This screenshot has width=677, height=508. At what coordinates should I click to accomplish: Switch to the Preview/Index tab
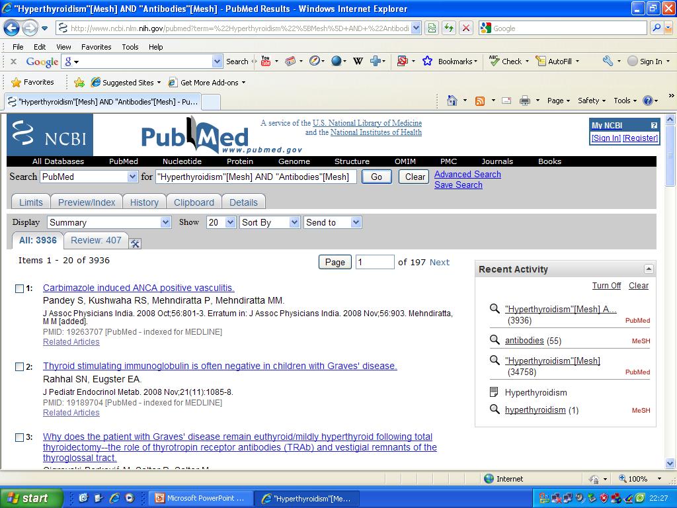coord(87,202)
